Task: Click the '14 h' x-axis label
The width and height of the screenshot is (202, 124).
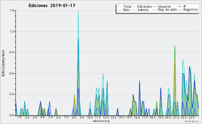Action: (x=121, y=117)
